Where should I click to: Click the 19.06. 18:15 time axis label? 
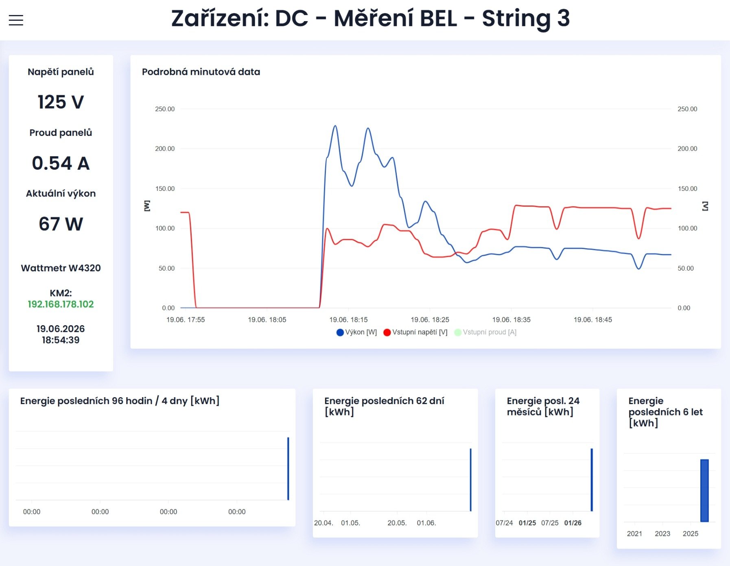point(348,320)
